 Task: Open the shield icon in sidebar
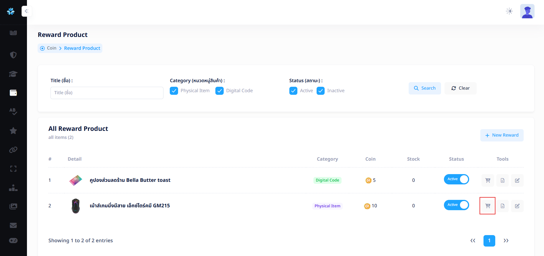click(x=13, y=55)
